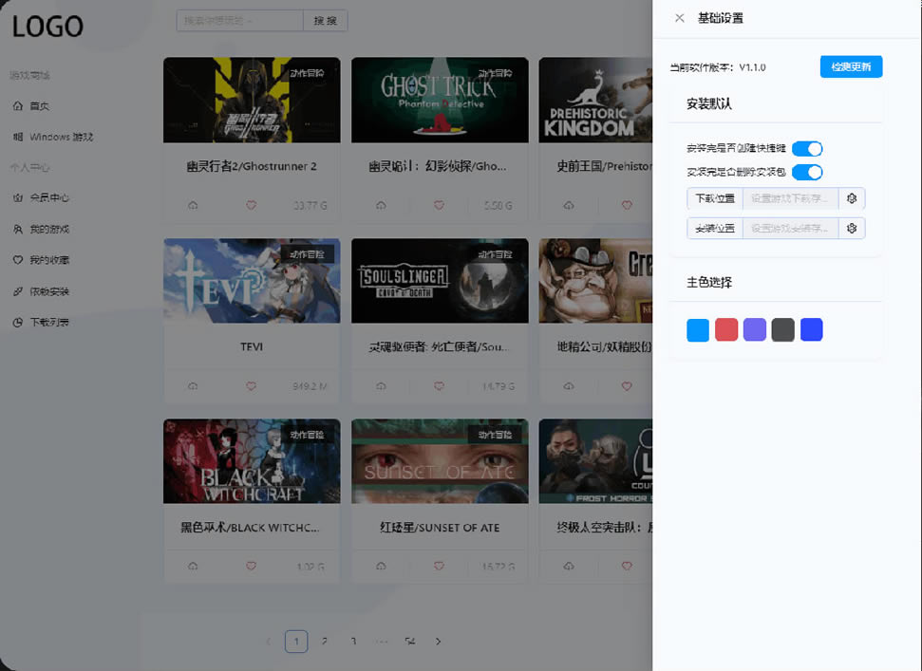Viewport: 922px width, 671px height.
Task: Favorite Prehistoric Kingdom with its heart icon
Action: point(627,206)
